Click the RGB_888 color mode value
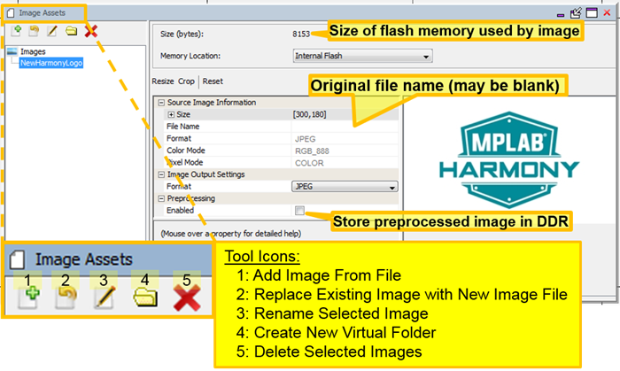620x371 pixels. tap(312, 151)
